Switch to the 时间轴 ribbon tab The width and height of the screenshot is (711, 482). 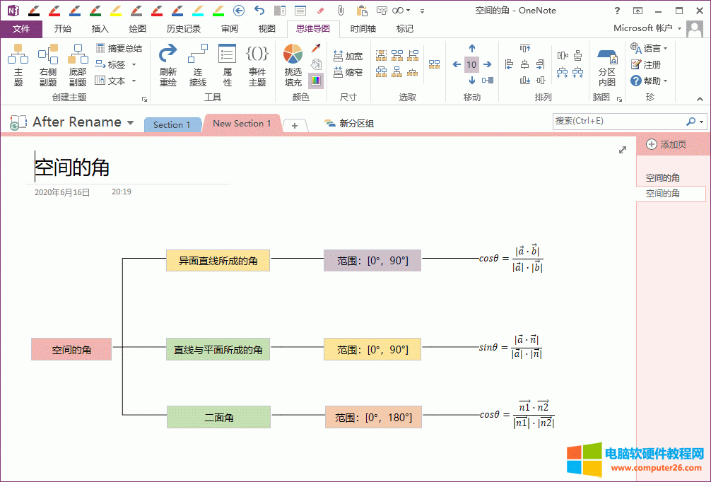363,29
